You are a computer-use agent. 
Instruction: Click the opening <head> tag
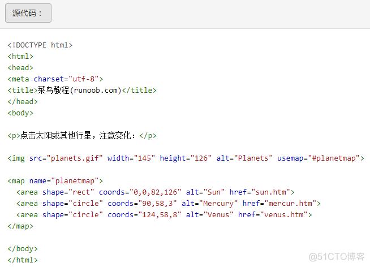(20, 68)
